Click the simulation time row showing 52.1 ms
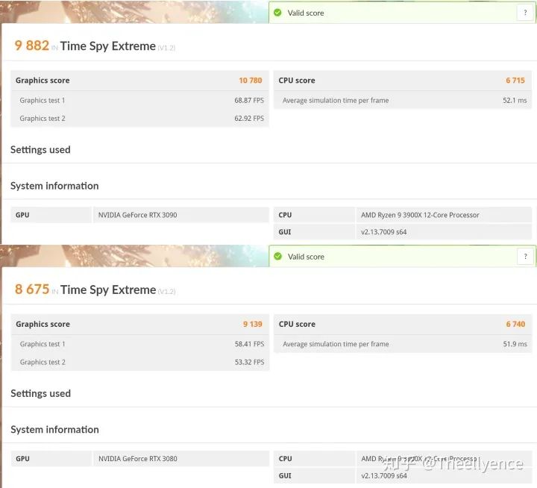The height and width of the screenshot is (488, 537). pyautogui.click(x=404, y=101)
